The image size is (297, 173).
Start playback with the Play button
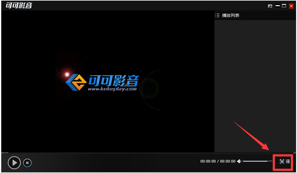pos(14,163)
